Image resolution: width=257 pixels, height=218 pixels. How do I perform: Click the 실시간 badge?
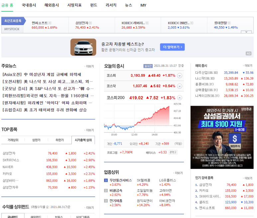148,66
